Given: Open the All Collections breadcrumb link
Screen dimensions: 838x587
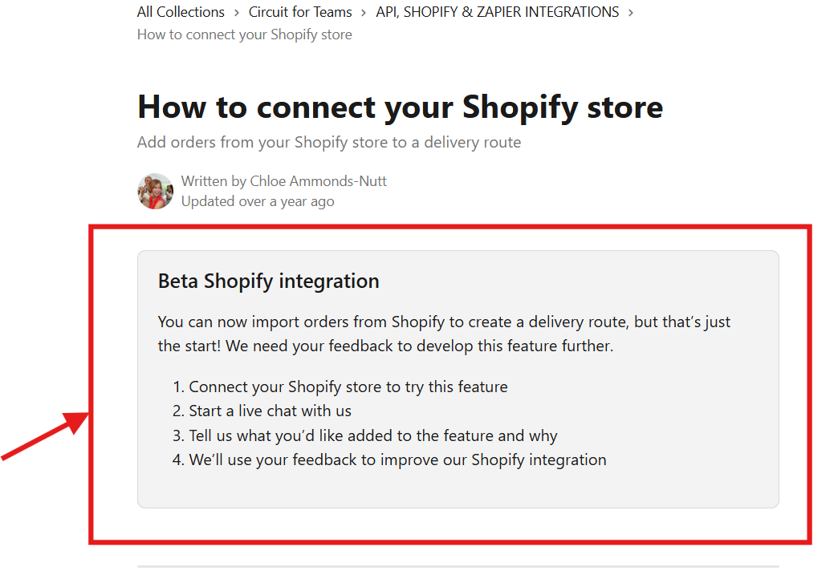Looking at the screenshot, I should [x=181, y=12].
